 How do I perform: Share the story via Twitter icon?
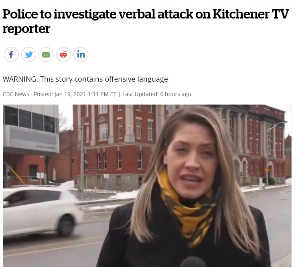coord(29,55)
